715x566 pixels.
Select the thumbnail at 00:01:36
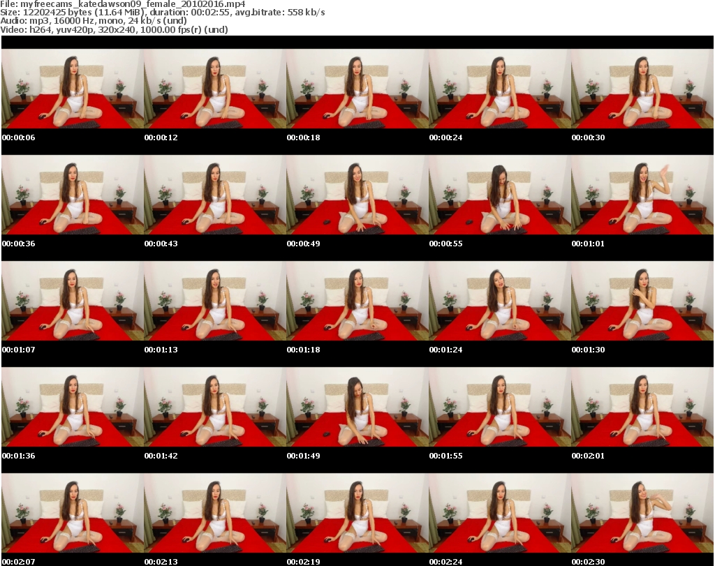(73, 407)
